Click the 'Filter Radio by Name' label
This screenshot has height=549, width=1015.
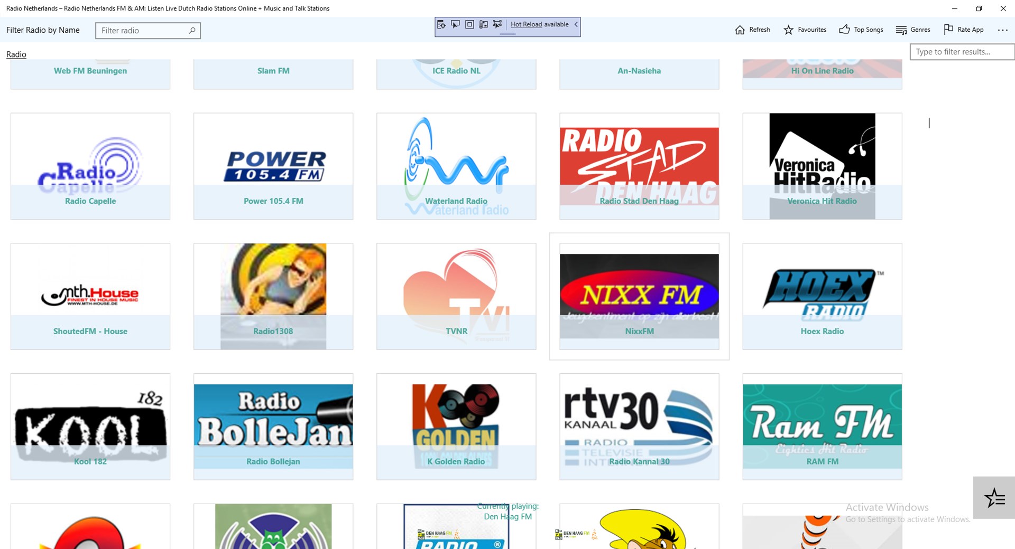pos(43,30)
